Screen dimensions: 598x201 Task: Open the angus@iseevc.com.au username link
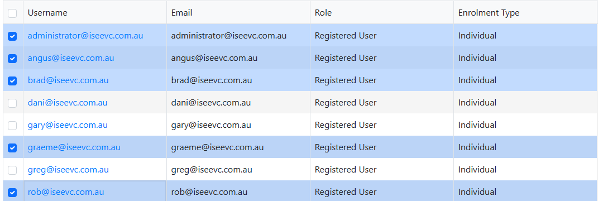71,58
